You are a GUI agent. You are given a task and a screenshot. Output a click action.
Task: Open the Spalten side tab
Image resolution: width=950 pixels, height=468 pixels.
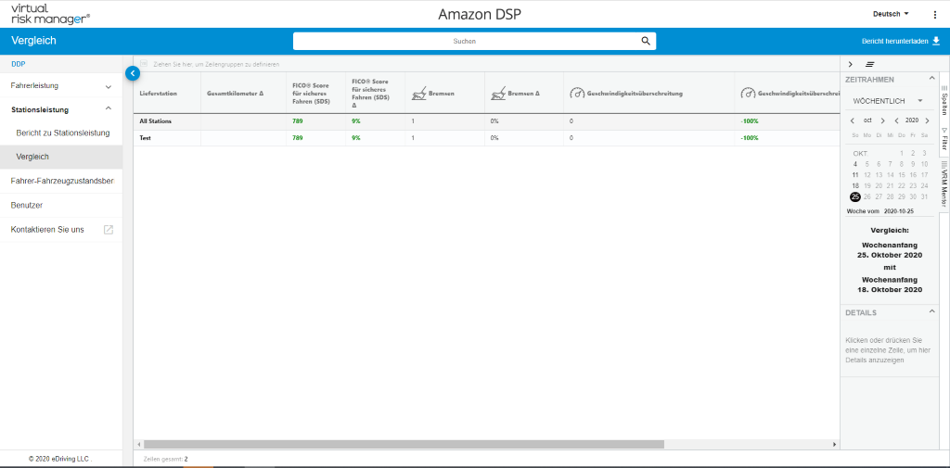pos(944,101)
